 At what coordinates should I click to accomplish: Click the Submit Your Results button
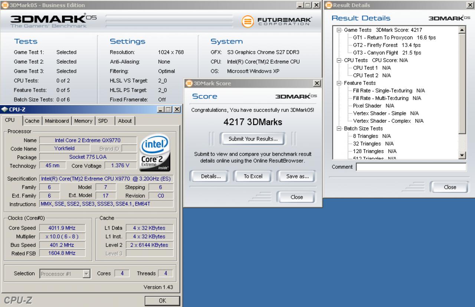pyautogui.click(x=253, y=139)
